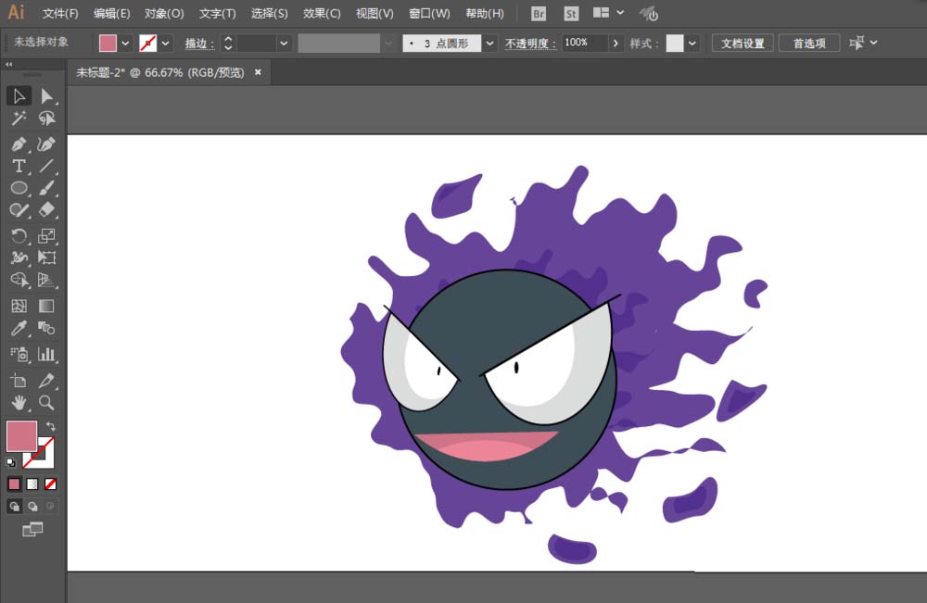Select the Type tool
This screenshot has height=603, width=927.
pos(19,167)
